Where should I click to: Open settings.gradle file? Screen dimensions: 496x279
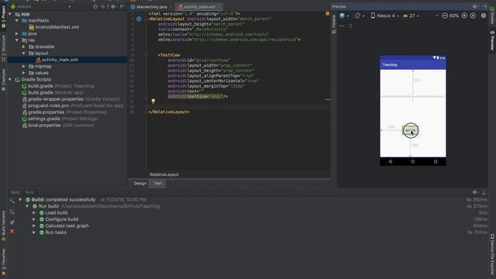coord(60,119)
